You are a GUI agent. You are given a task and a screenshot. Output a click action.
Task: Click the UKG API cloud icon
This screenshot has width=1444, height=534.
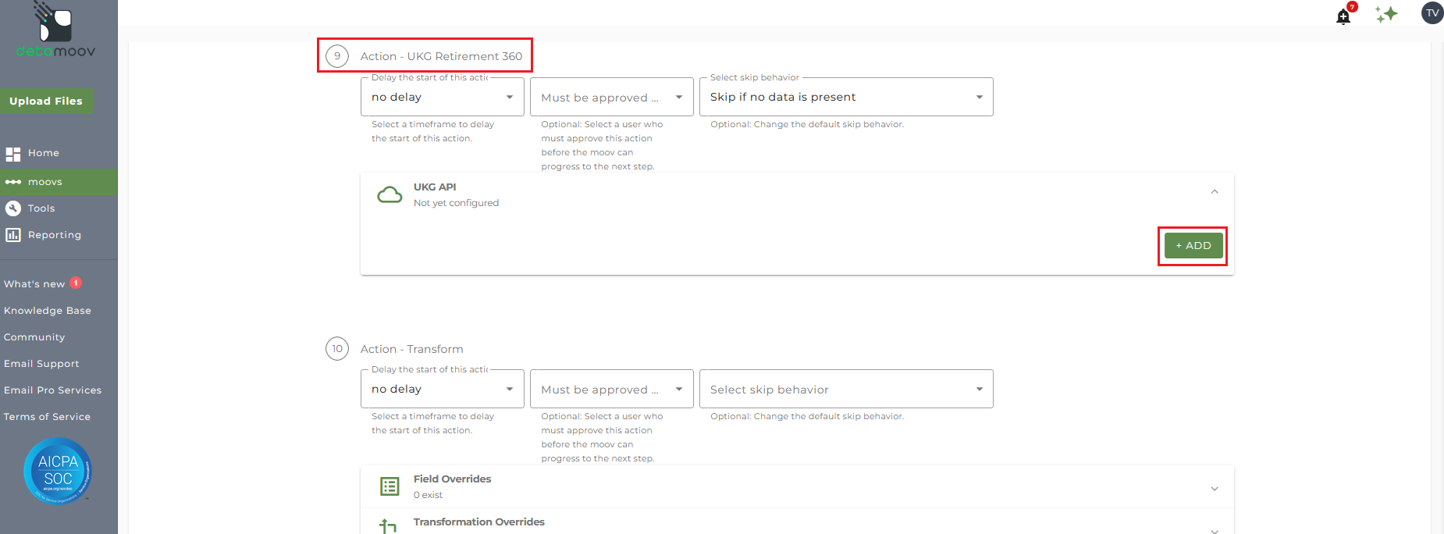(389, 194)
